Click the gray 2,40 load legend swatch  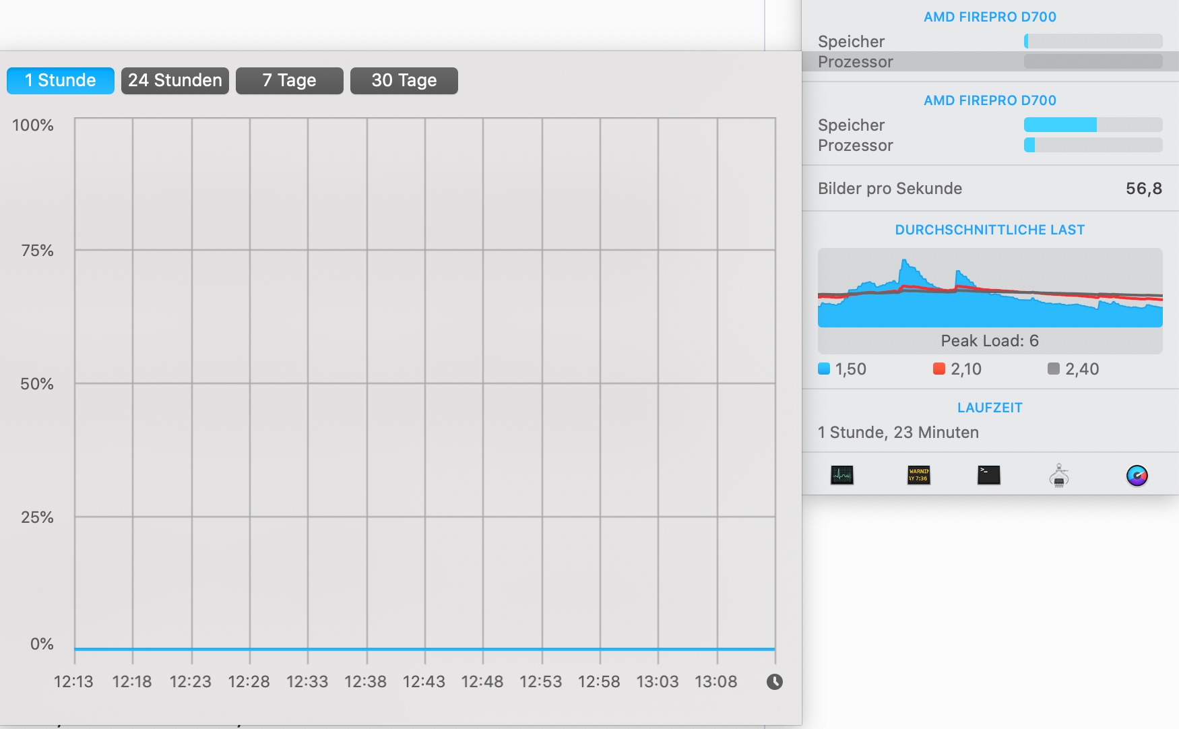pos(1054,369)
